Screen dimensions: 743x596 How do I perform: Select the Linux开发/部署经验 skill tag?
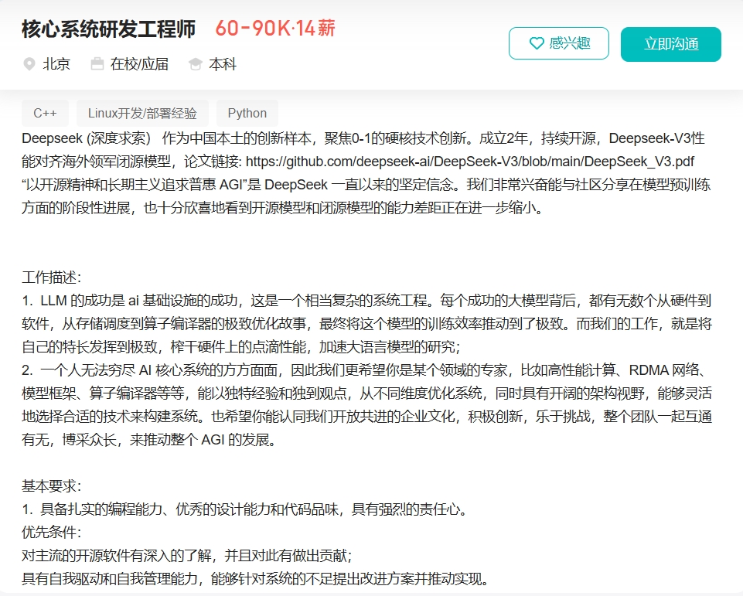pos(142,113)
